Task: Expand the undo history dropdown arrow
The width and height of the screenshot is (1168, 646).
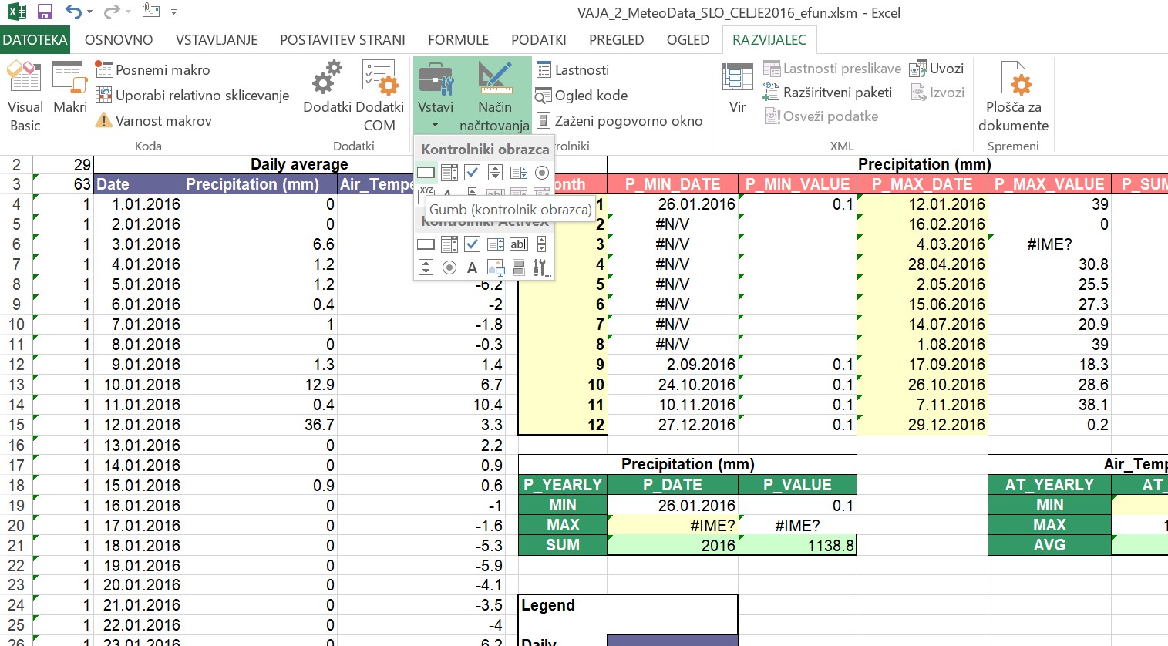Action: pyautogui.click(x=90, y=12)
